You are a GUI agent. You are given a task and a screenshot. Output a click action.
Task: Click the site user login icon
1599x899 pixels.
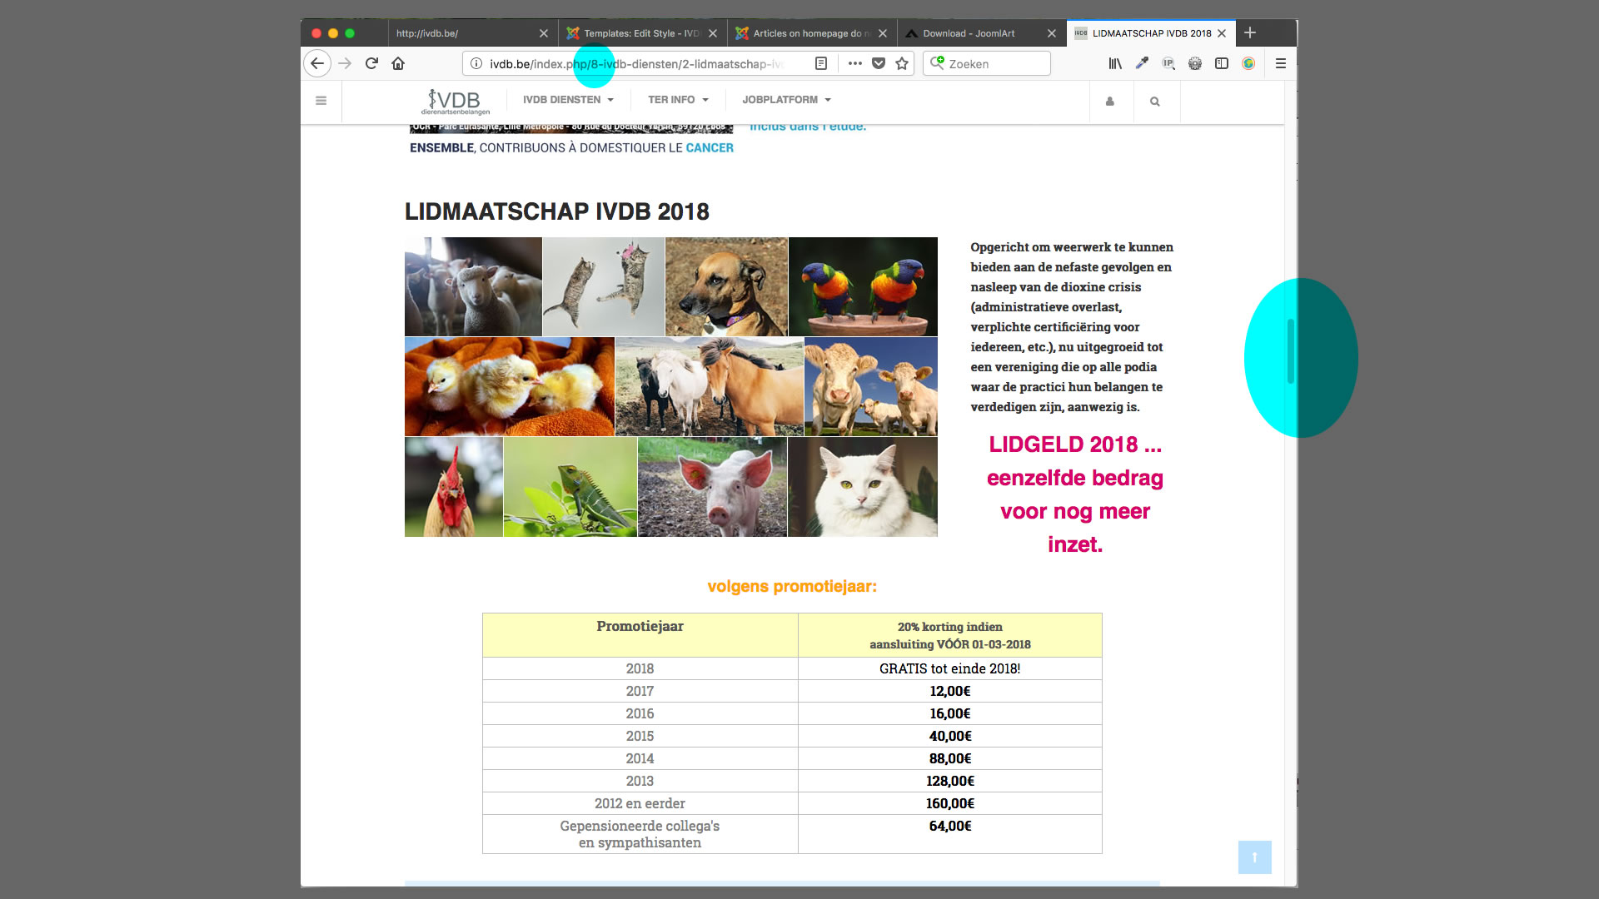click(1110, 102)
